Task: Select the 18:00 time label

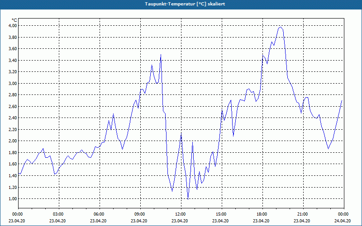Action: [262, 214]
